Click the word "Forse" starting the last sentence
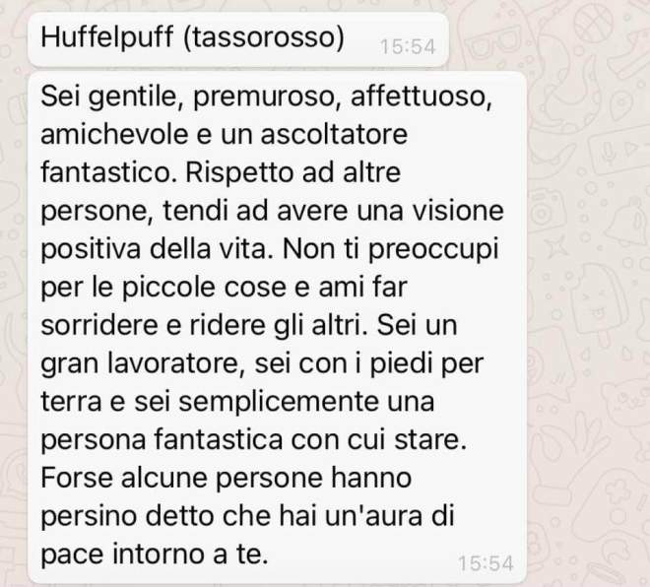Viewport: 650px width, 587px height. (x=77, y=477)
